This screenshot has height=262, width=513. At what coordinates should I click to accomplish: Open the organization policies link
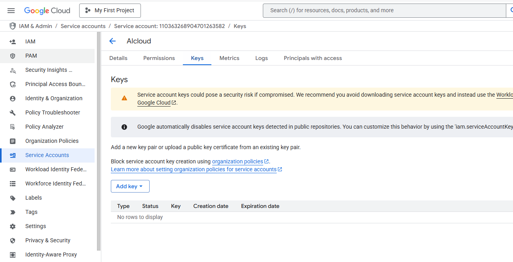coord(237,161)
